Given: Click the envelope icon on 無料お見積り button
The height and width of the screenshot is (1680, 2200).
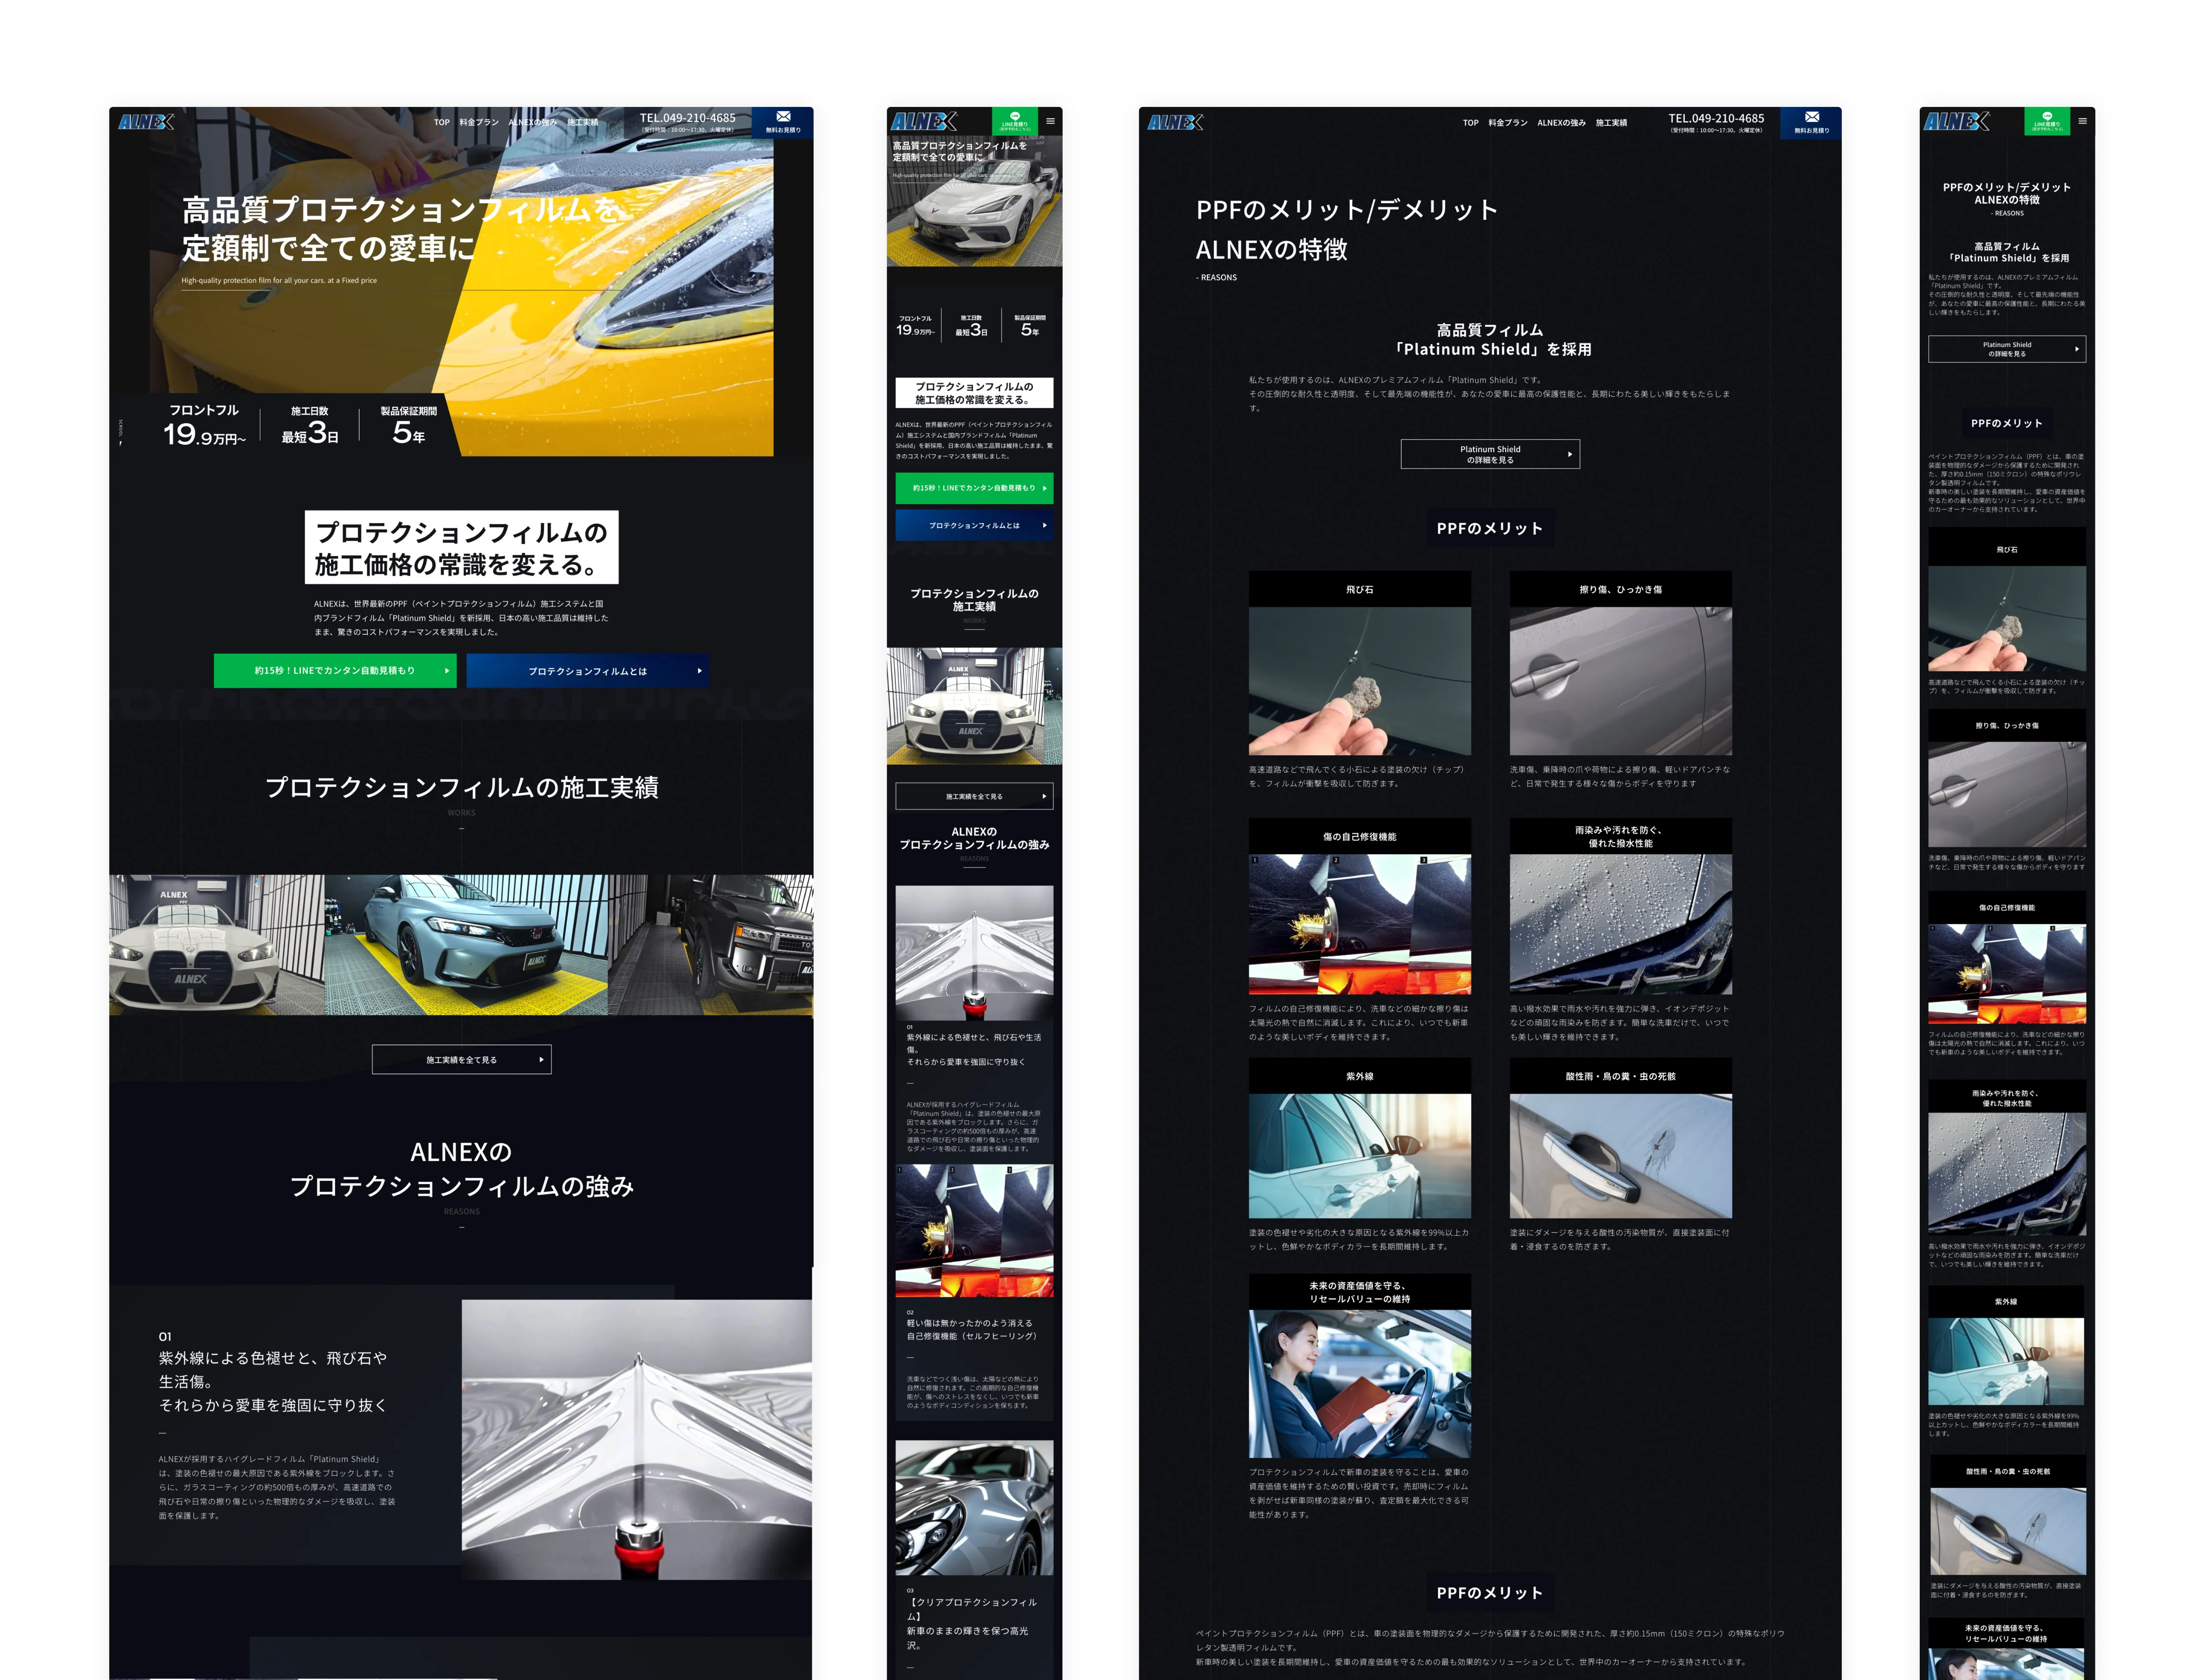Looking at the screenshot, I should pos(784,116).
